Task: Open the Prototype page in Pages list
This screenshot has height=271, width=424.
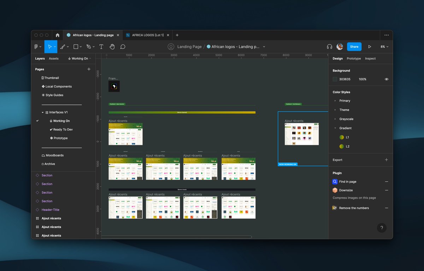Action: (x=60, y=138)
